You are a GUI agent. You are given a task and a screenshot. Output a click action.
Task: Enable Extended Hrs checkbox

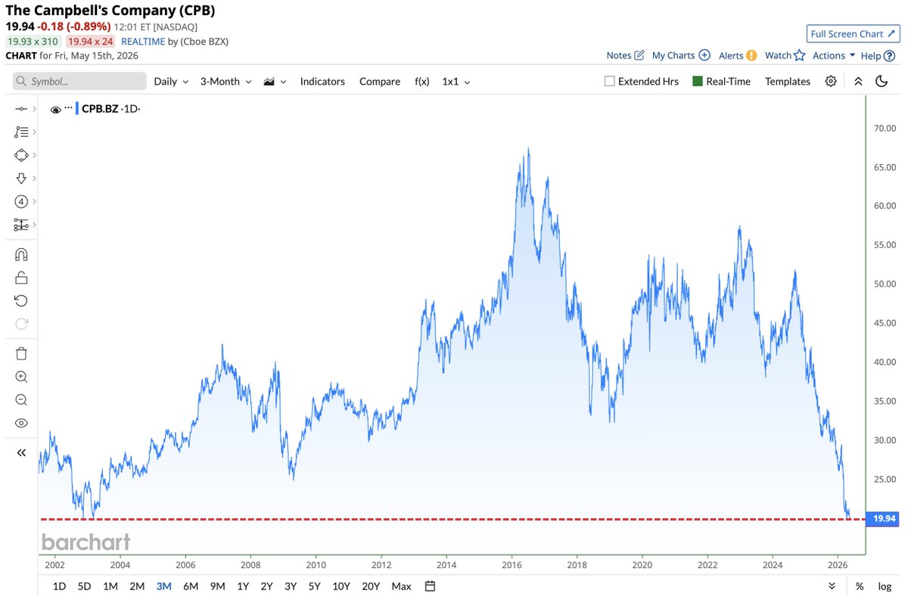pos(610,81)
